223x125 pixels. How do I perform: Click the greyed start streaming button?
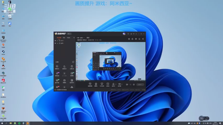tap(140, 85)
